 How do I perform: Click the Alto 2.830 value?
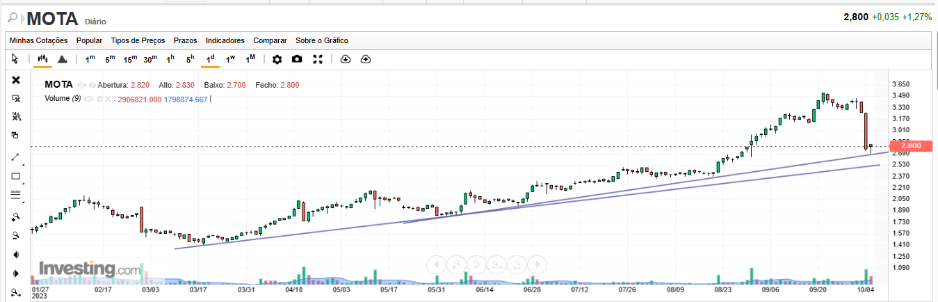[x=185, y=85]
